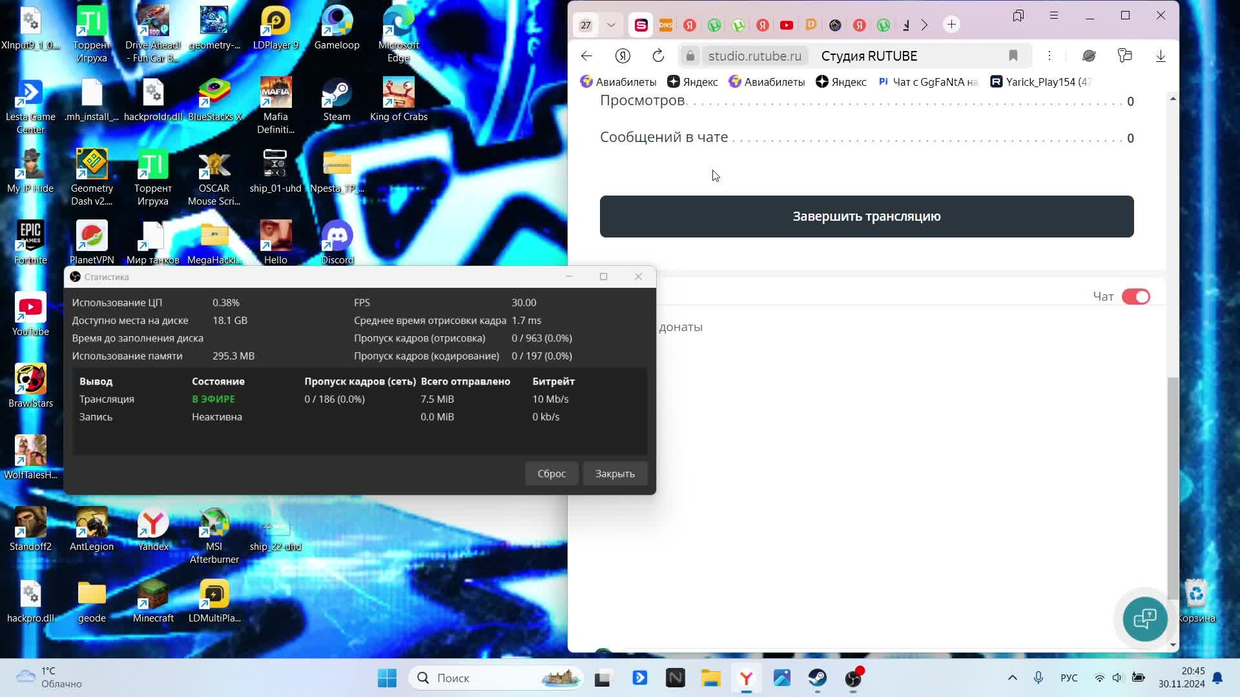Click the page vertical scrollbar thumb
The width and height of the screenshot is (1240, 697).
pos(1173,487)
